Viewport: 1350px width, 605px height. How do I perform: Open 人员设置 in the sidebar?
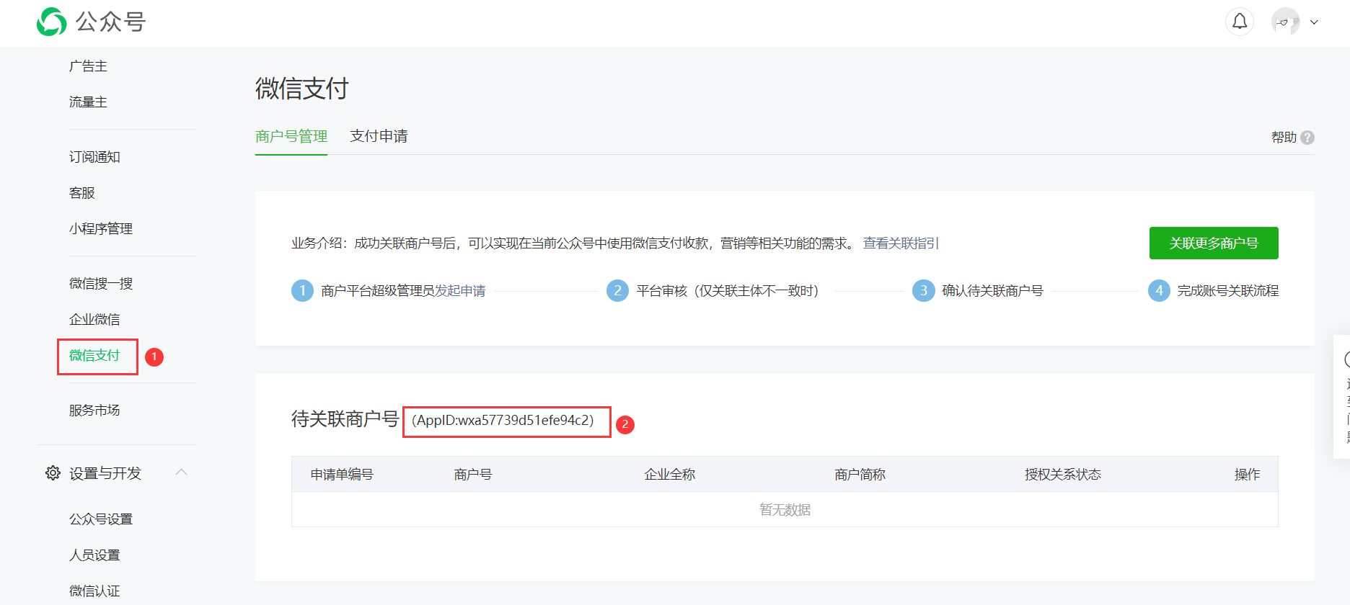tap(94, 555)
